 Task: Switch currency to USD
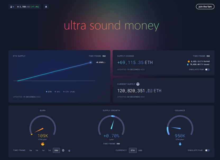click(x=140, y=150)
